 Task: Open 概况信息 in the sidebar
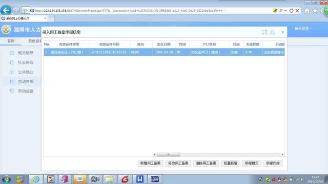point(26,53)
